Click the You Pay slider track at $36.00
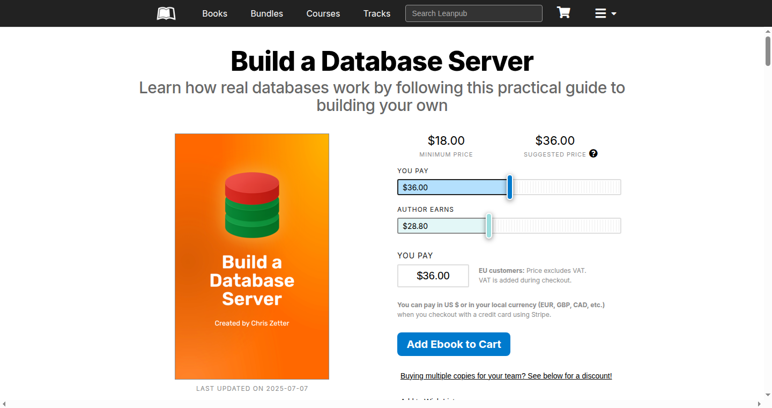 pyautogui.click(x=509, y=187)
